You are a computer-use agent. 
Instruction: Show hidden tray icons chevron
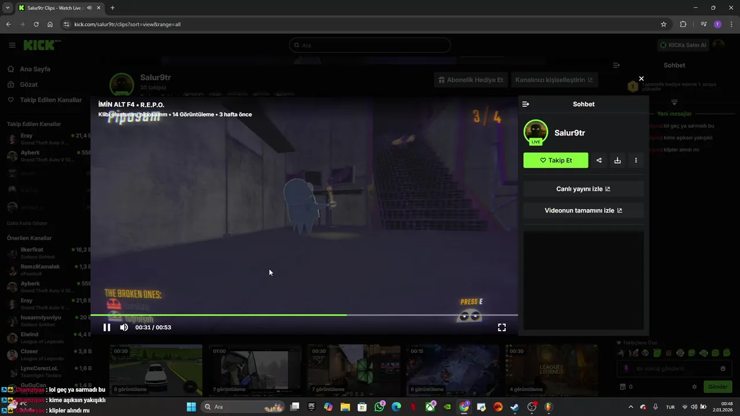[631, 407]
